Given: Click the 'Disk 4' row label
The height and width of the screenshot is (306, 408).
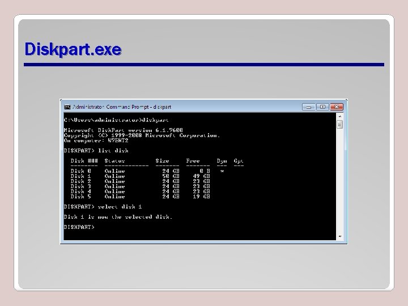Looking at the screenshot, I should tap(80, 192).
